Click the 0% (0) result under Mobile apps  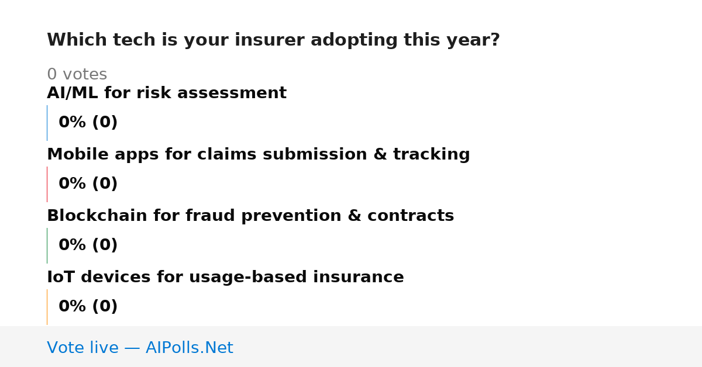(x=88, y=184)
